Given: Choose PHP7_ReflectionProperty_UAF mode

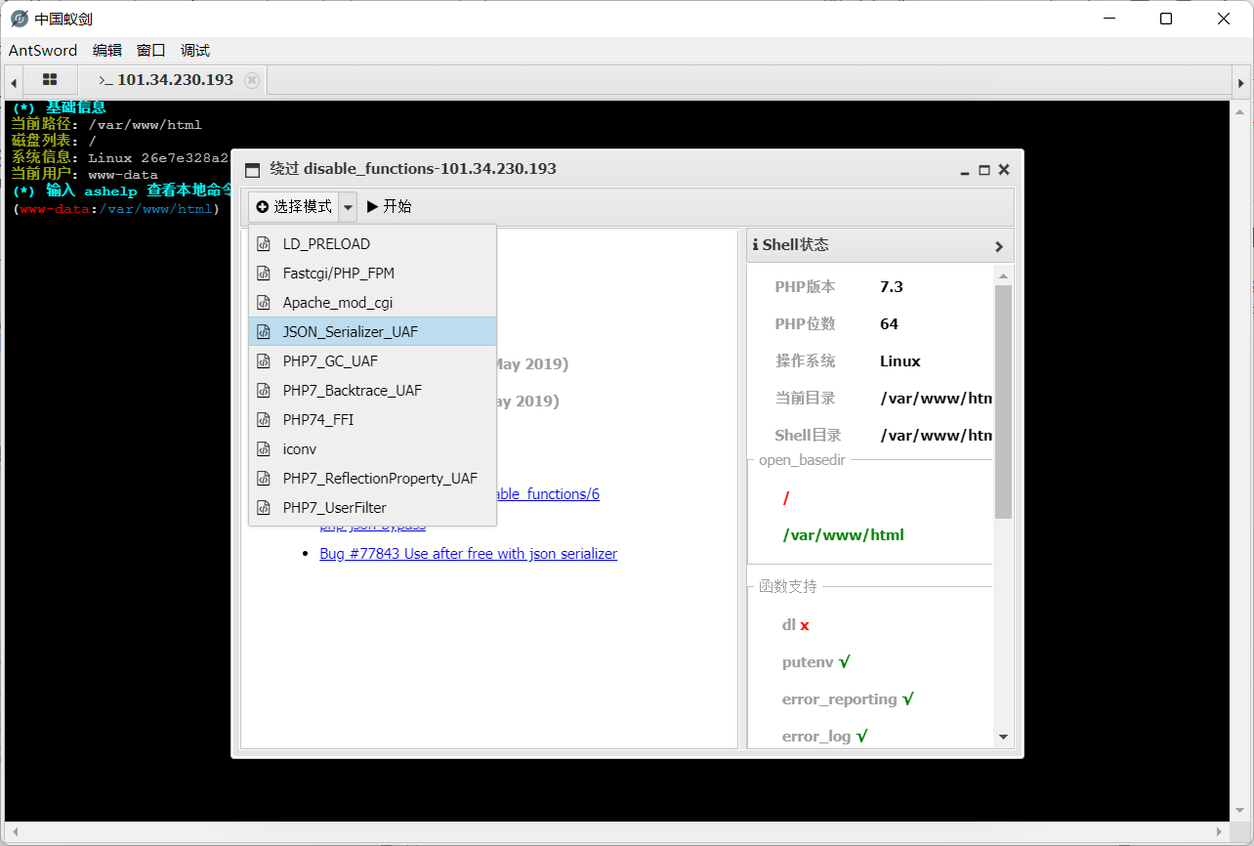Looking at the screenshot, I should tap(372, 479).
